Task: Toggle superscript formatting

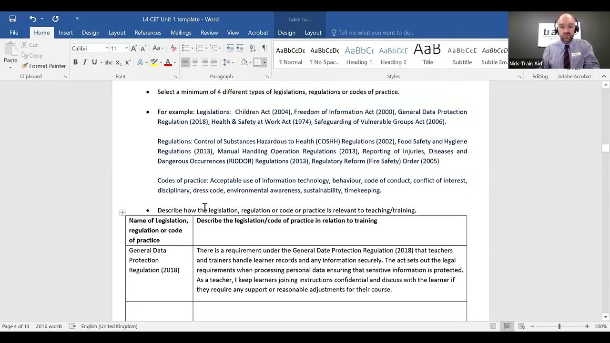Action: click(128, 62)
